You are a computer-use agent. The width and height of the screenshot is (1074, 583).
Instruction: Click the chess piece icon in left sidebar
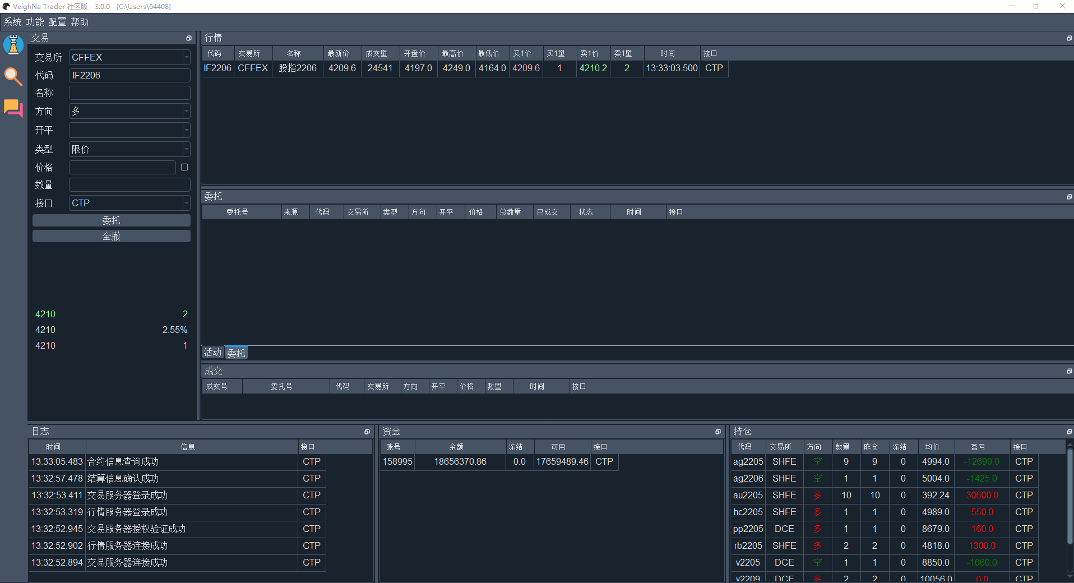pyautogui.click(x=13, y=45)
